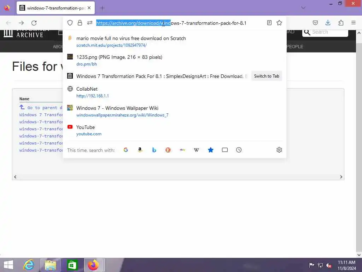Click Go to parent directory link
Image resolution: width=362 pixels, height=272 pixels.
point(41,108)
